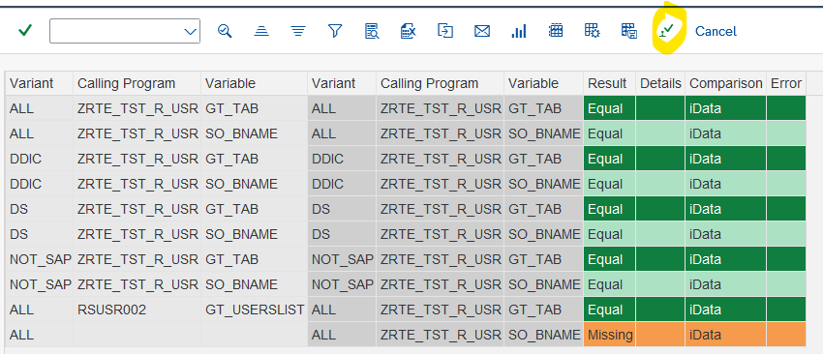Select the Error column header
This screenshot has width=823, height=354.
tap(786, 83)
